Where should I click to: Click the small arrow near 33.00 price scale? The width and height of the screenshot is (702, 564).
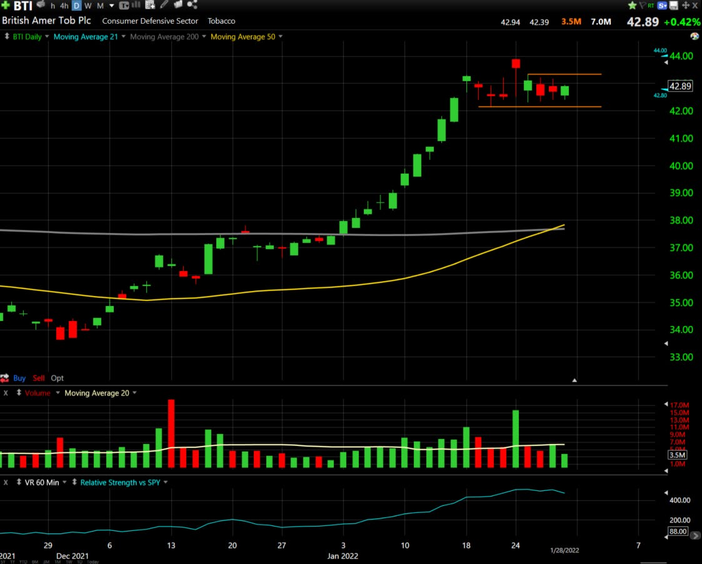[666, 344]
